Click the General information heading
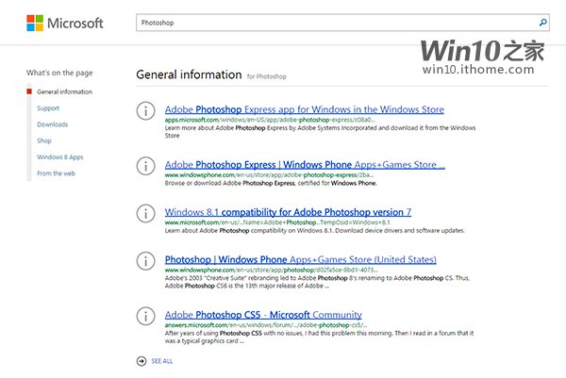 [189, 74]
